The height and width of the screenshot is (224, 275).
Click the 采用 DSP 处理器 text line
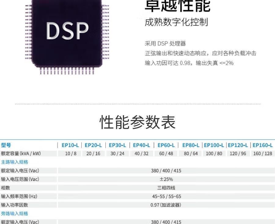pyautogui.click(x=165, y=44)
